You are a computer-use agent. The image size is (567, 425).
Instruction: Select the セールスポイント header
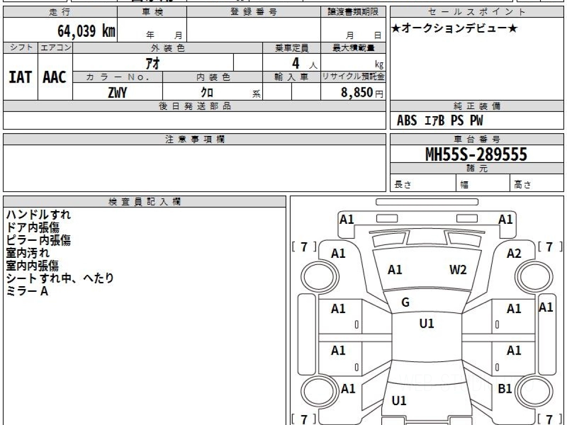[x=477, y=12]
